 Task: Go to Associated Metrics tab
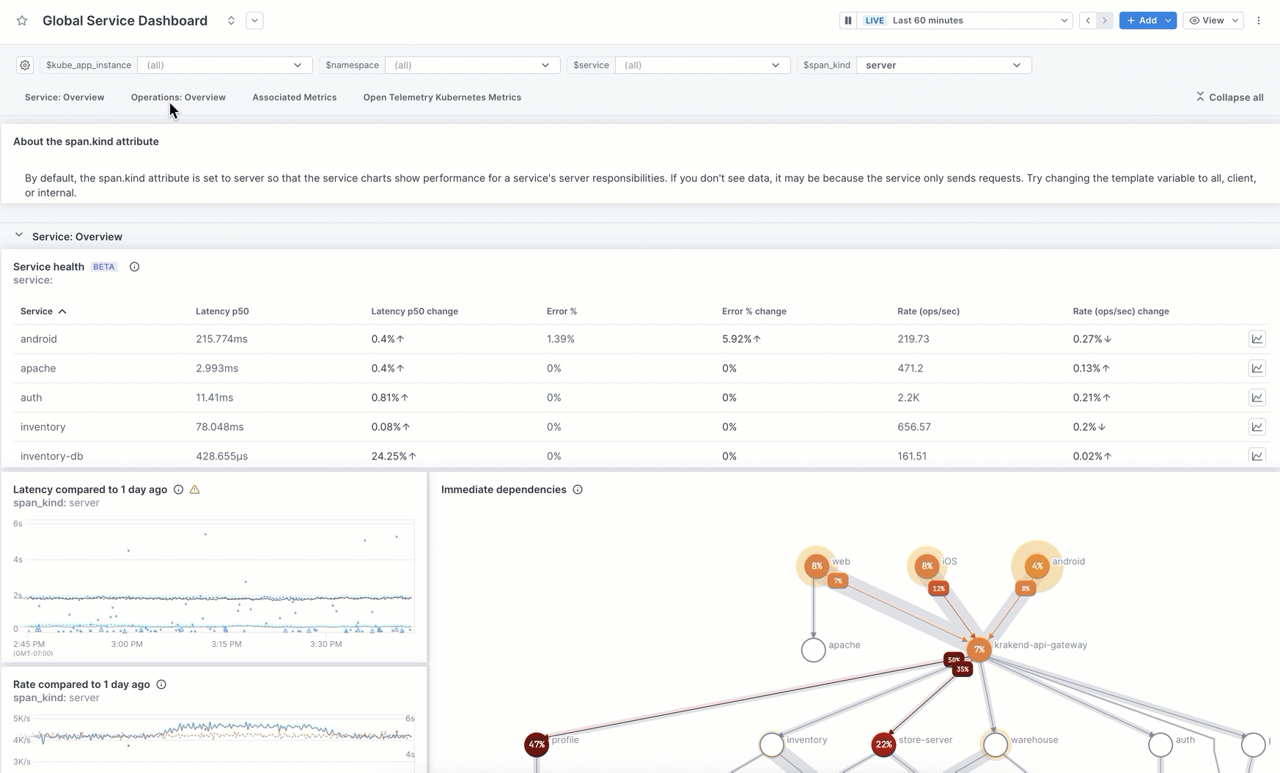pyautogui.click(x=294, y=97)
